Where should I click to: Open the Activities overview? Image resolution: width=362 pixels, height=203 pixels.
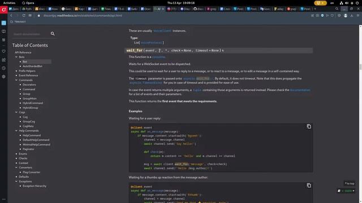coord(9,3)
